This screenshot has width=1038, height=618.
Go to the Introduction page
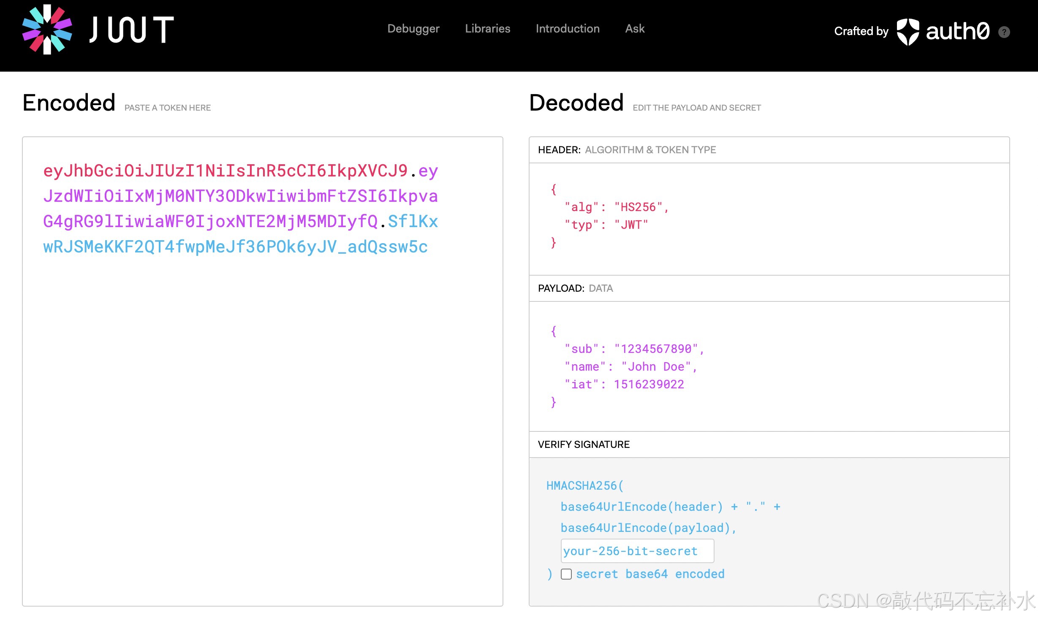(x=567, y=29)
